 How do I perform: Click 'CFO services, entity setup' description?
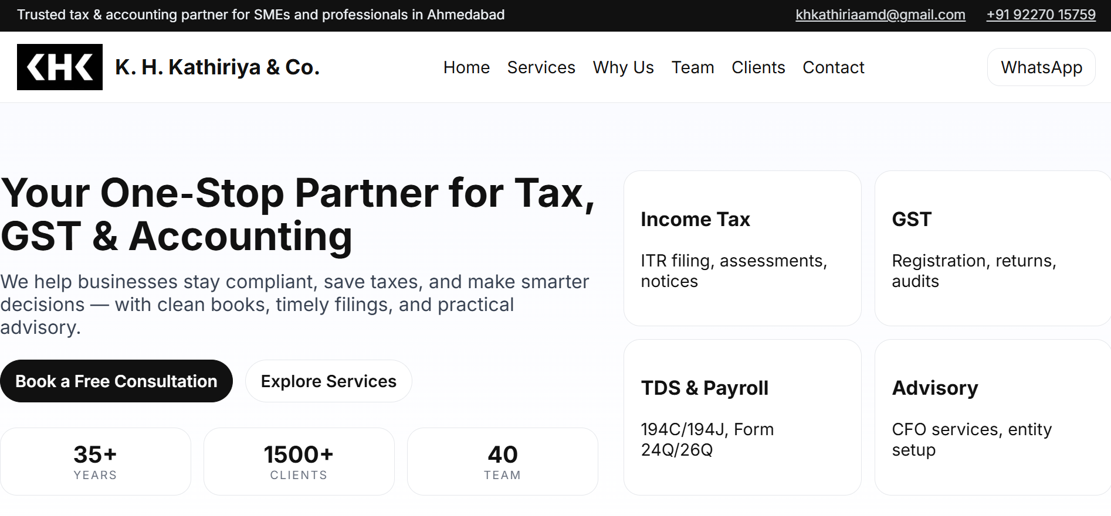(x=971, y=439)
